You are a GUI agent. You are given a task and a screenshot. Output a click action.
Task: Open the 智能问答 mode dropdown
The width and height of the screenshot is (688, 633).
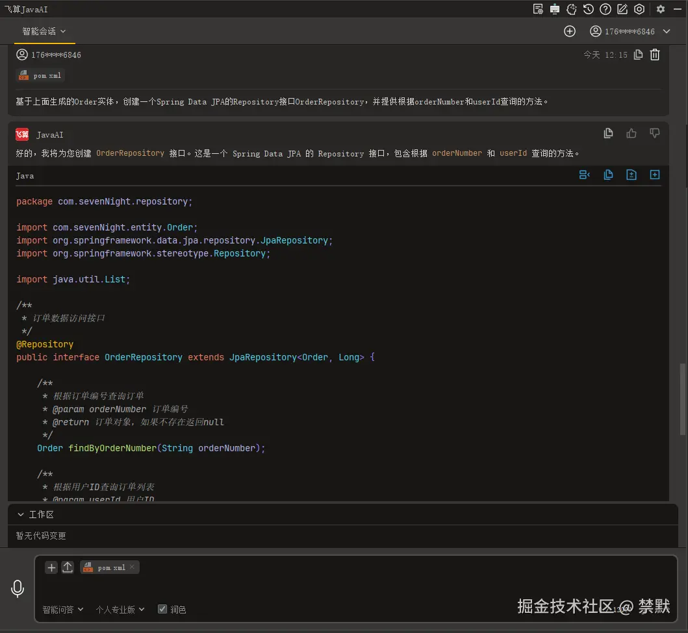pos(62,610)
